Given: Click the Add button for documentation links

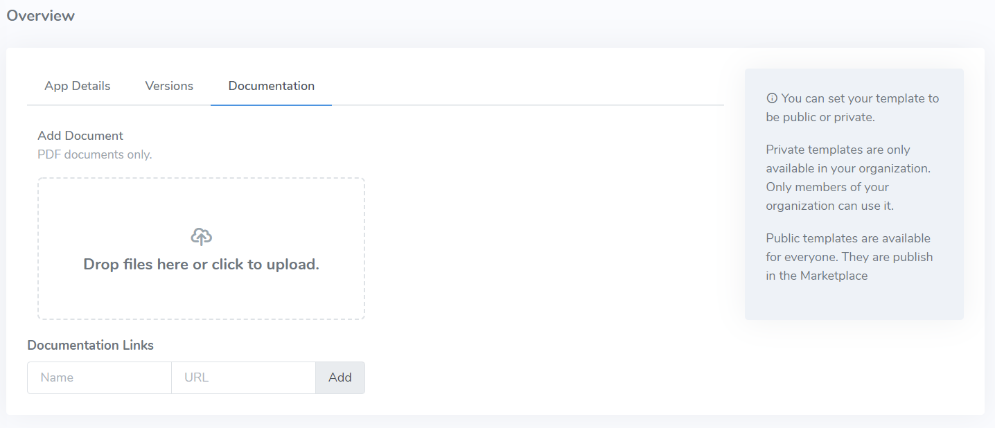Looking at the screenshot, I should point(340,377).
